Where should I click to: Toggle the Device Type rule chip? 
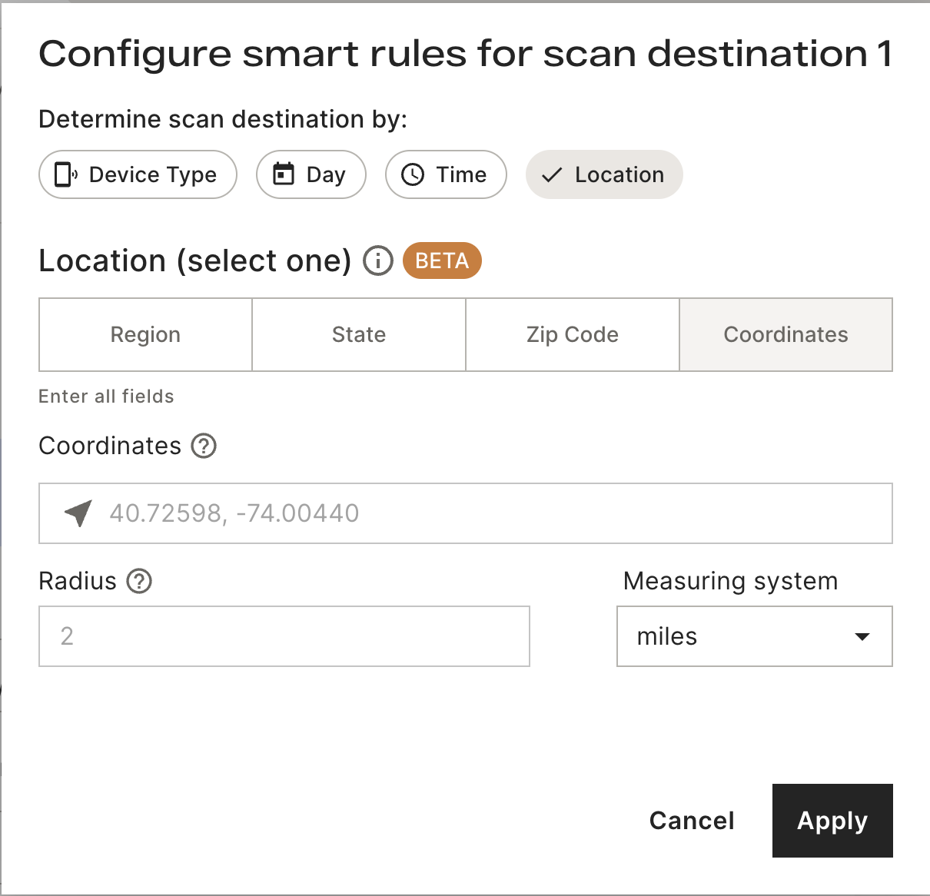138,174
